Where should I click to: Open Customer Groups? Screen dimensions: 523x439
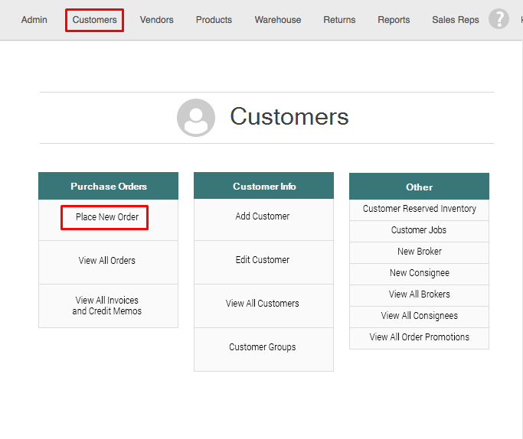(x=263, y=347)
